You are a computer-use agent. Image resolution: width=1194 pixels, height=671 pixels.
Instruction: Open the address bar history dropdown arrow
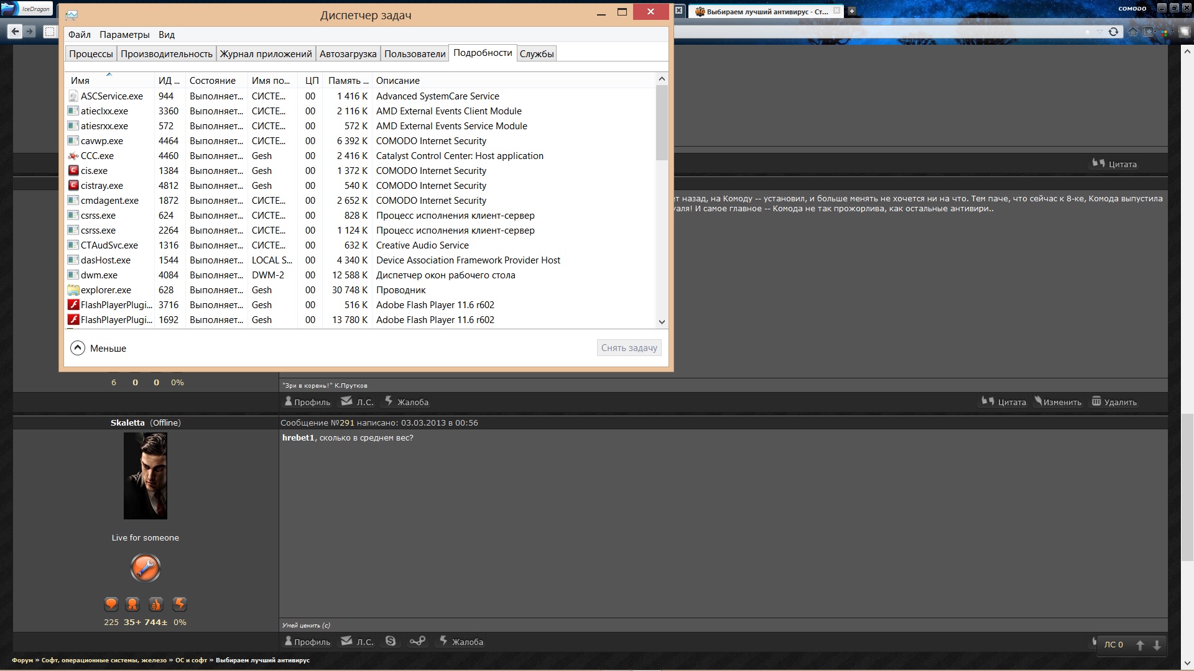(1099, 31)
